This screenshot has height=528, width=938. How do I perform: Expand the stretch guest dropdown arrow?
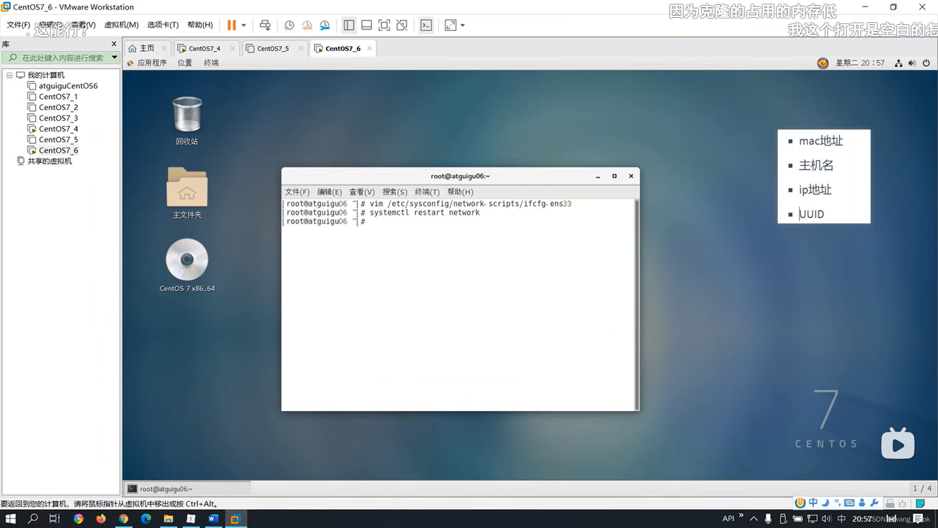[x=463, y=25]
